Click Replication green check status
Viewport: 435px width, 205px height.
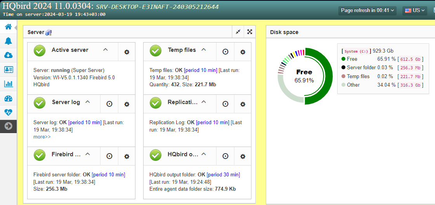156,103
